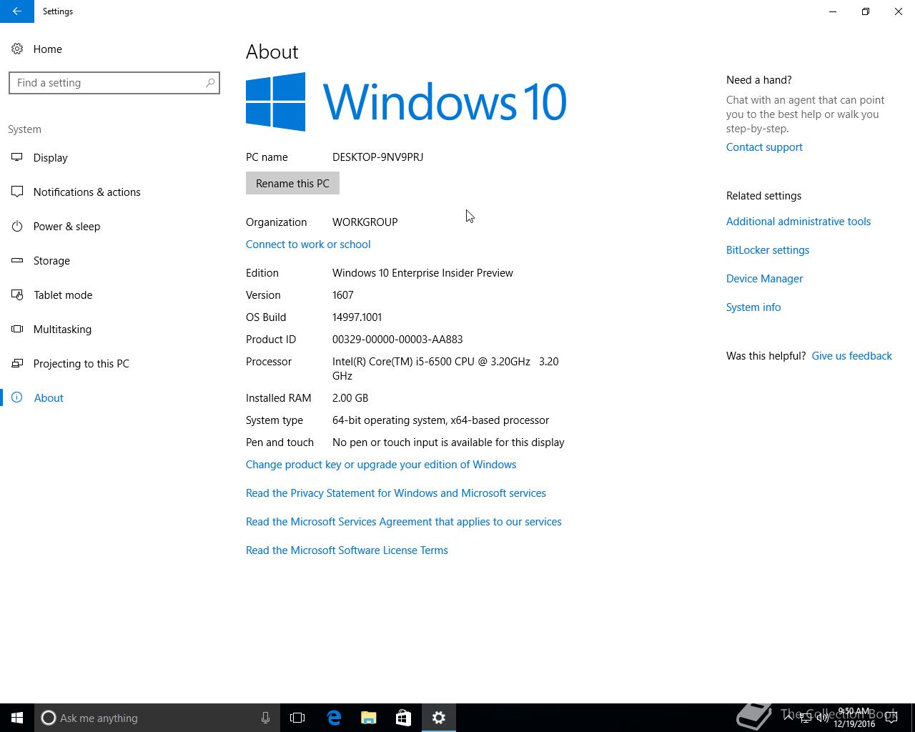Go back with the Settings back arrow
The height and width of the screenshot is (732, 915).
tap(17, 11)
